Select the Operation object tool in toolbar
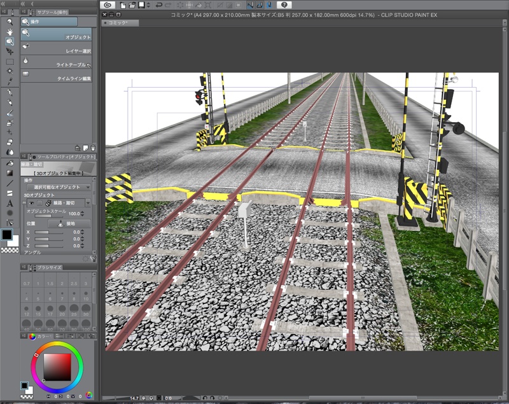Image resolution: width=509 pixels, height=404 pixels. click(x=10, y=41)
